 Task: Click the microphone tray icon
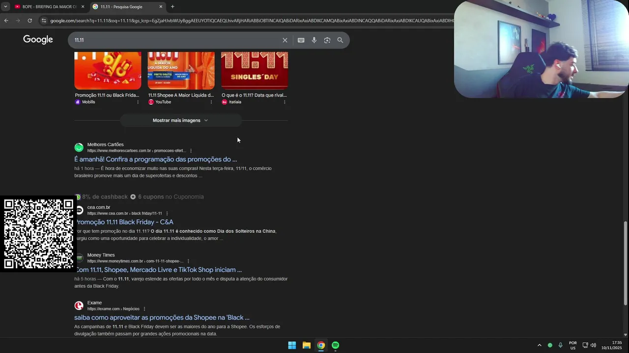560,345
